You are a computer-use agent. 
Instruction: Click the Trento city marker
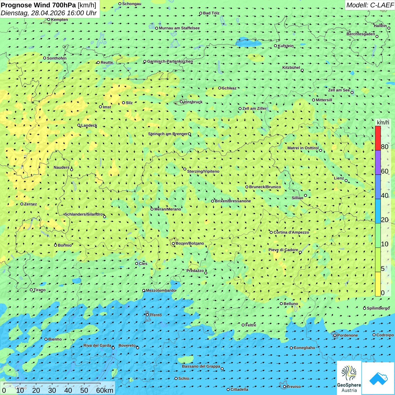tap(147, 315)
